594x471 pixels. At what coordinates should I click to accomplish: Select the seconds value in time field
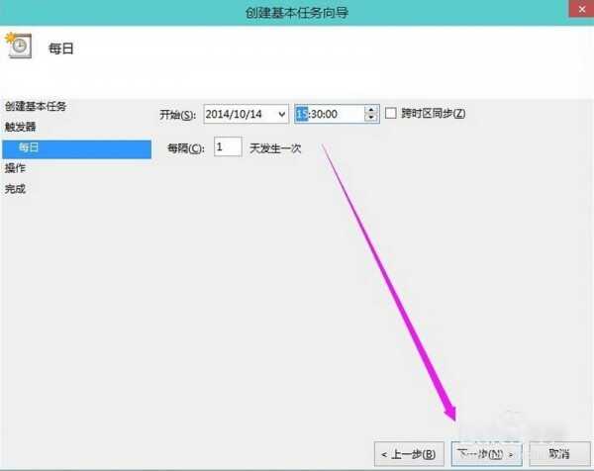332,115
